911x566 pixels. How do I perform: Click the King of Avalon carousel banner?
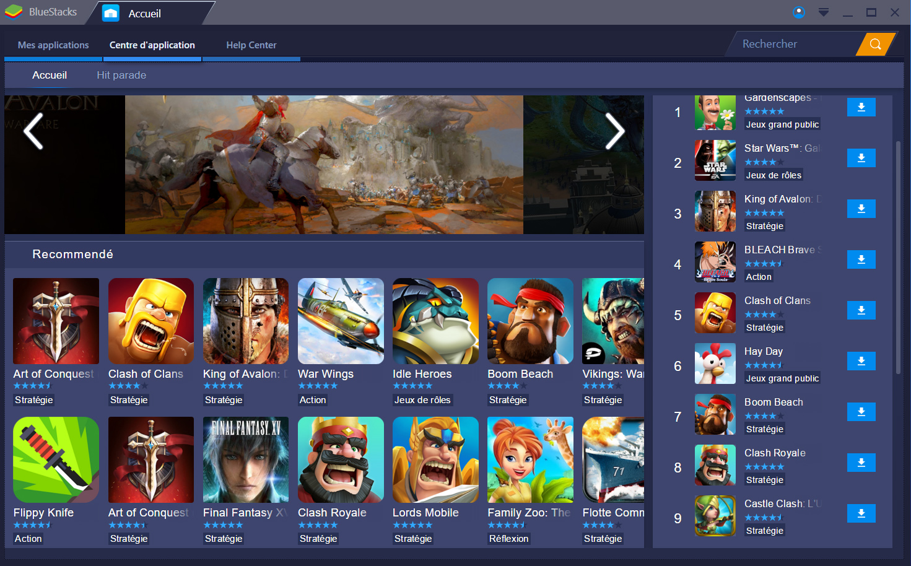324,165
